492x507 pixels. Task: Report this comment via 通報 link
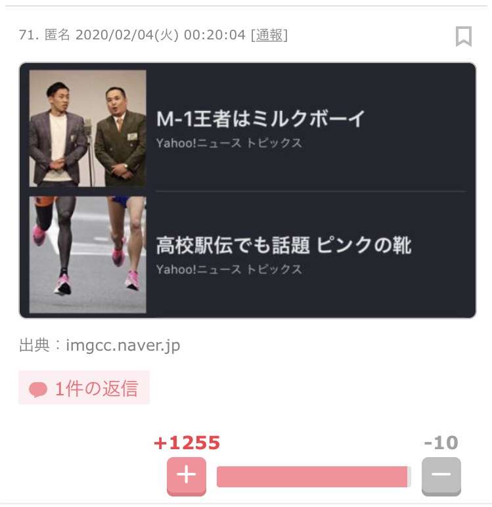pyautogui.click(x=269, y=35)
